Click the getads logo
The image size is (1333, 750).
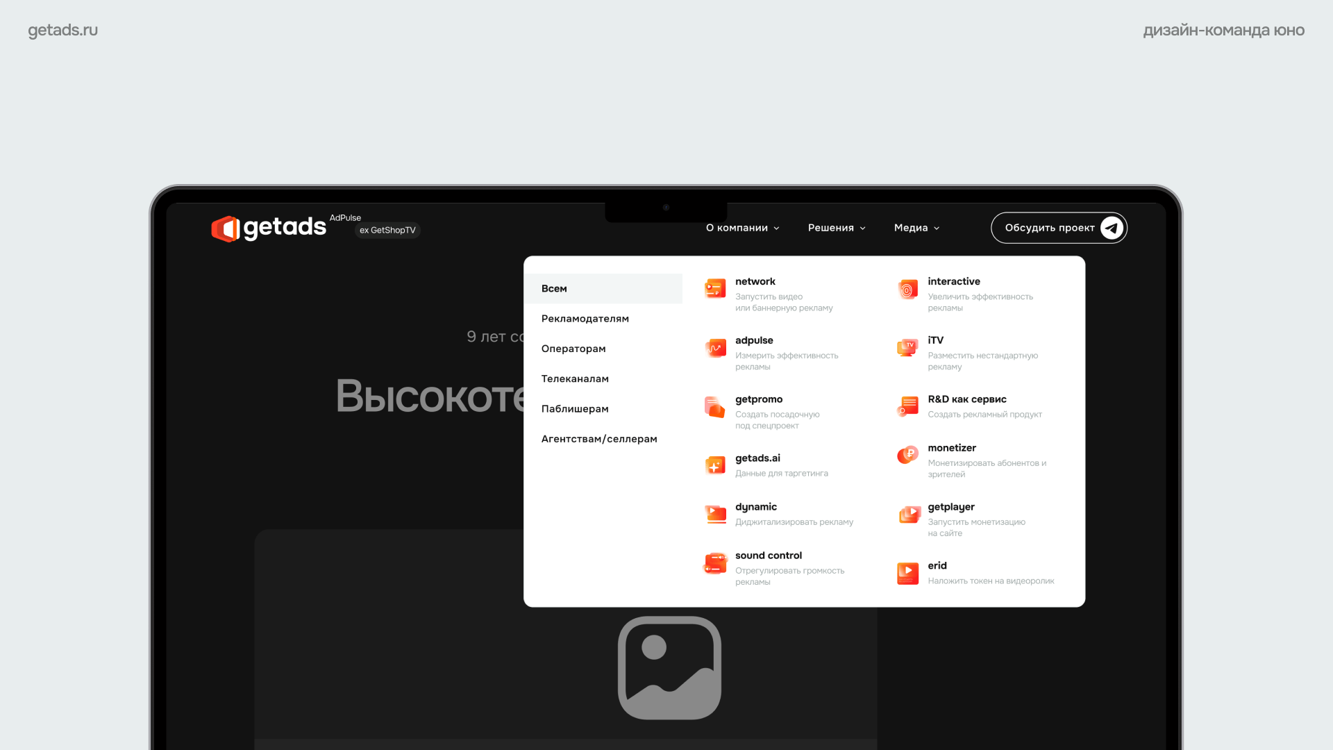point(269,228)
